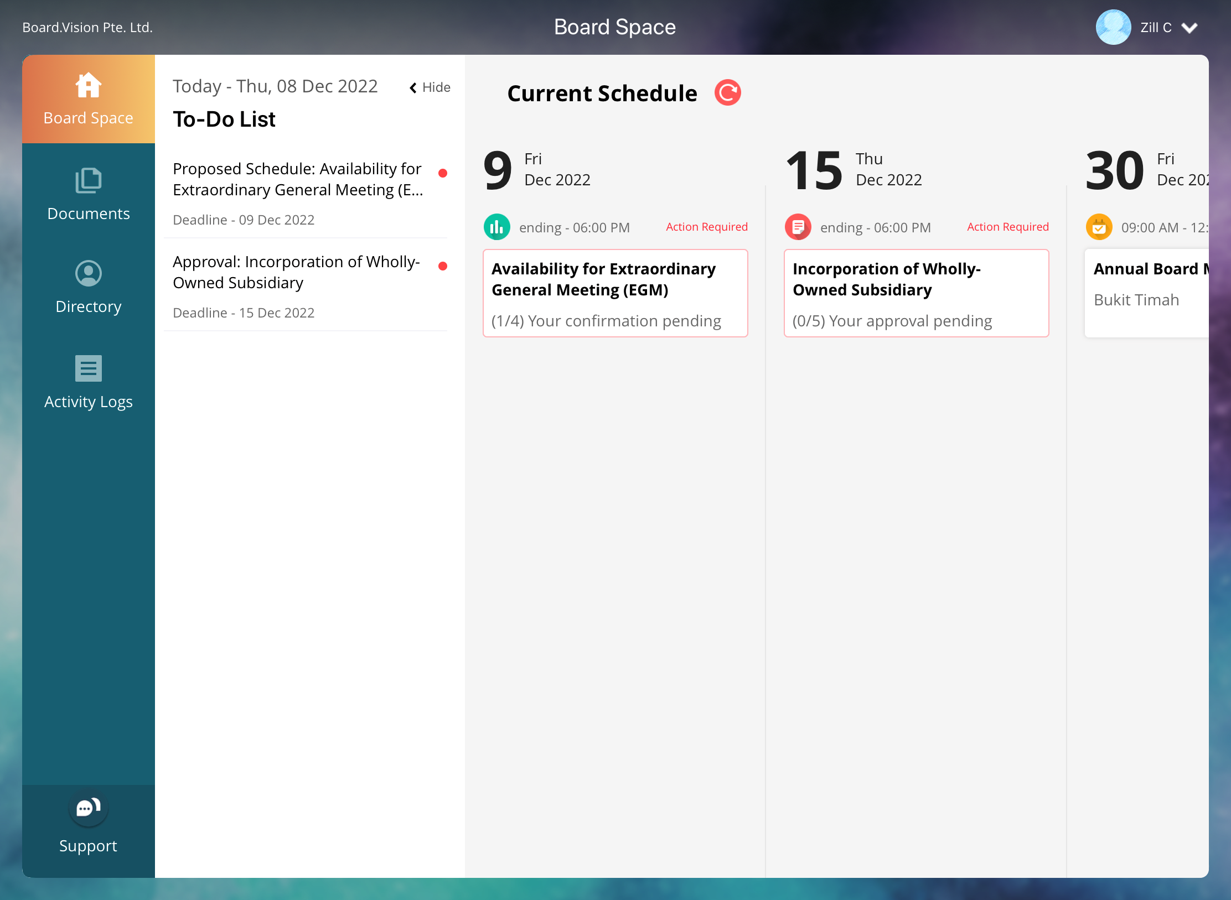Refresh the Current Schedule

point(727,92)
